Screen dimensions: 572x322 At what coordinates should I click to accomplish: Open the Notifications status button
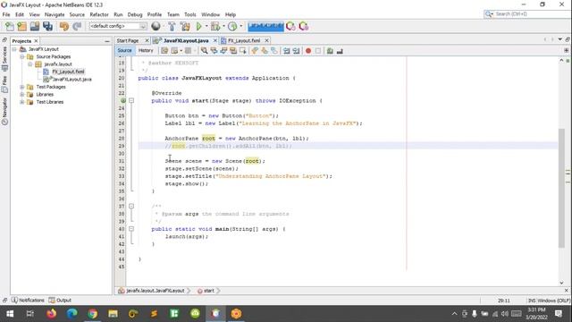click(x=28, y=301)
